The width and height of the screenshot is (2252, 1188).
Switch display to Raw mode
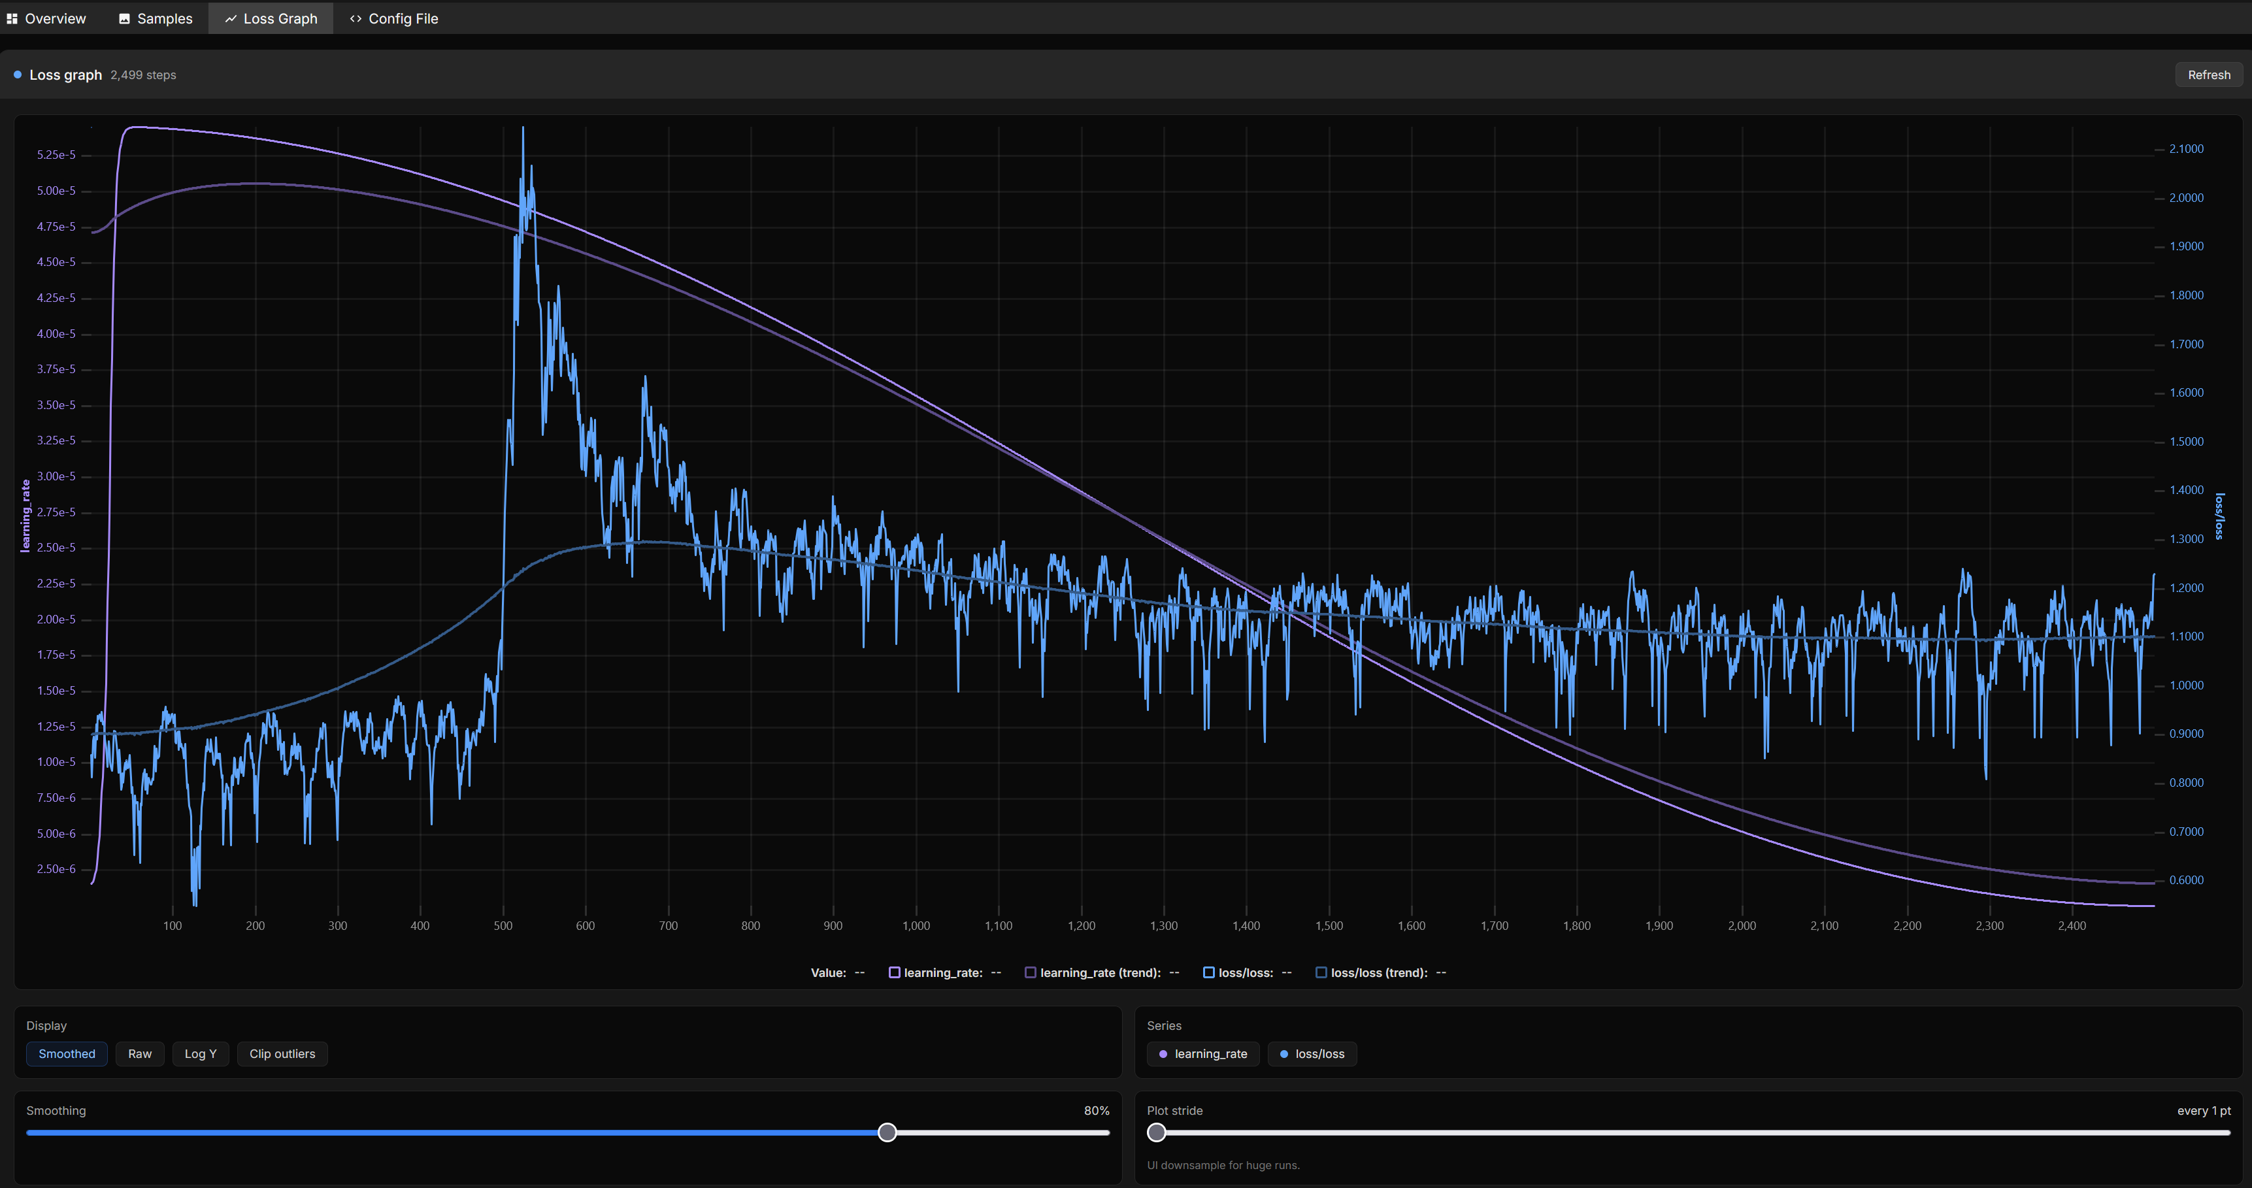[x=140, y=1054]
